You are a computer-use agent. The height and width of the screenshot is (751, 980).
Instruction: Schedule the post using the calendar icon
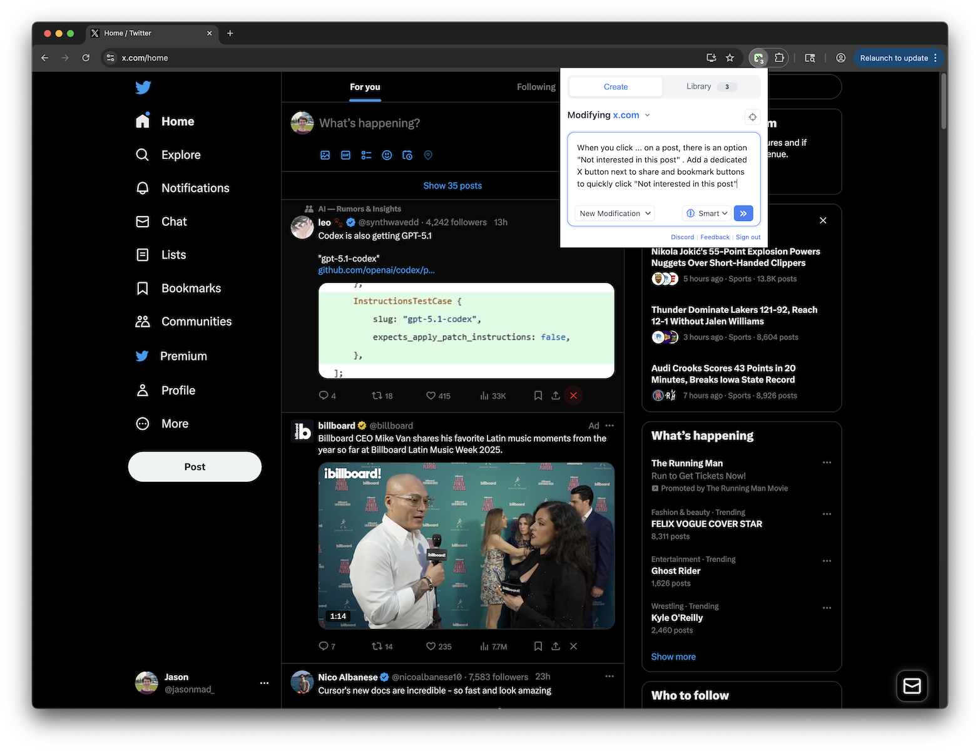(407, 155)
